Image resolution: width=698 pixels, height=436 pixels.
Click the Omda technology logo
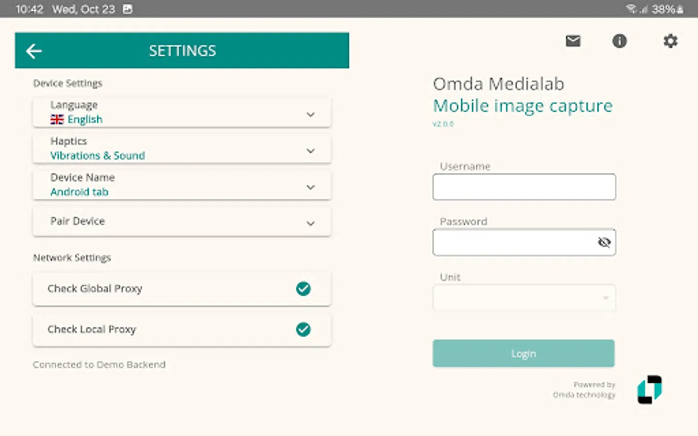tap(649, 389)
